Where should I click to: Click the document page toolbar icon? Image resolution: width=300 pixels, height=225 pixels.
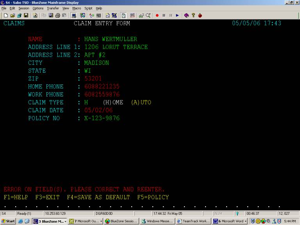click(123, 16)
